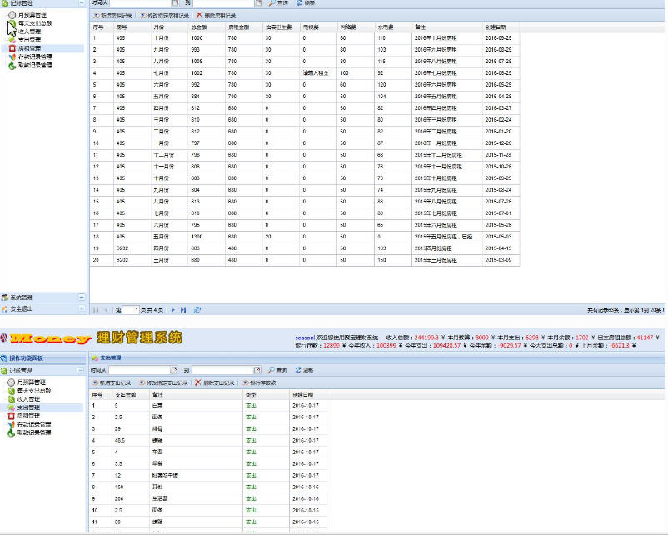The height and width of the screenshot is (535, 668).
Task: Click the refresh icon beside the pagination arrows
Action: point(197,309)
